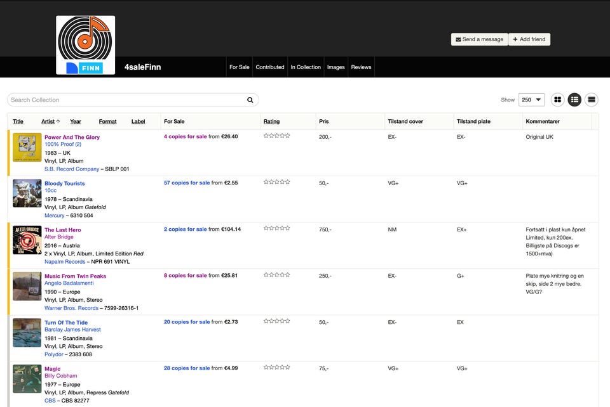Sort the list by Year
Image resolution: width=610 pixels, height=407 pixels.
point(76,122)
